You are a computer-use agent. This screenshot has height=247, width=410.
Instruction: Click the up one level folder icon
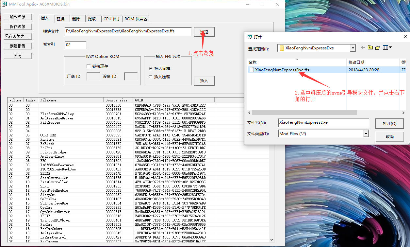370,47
